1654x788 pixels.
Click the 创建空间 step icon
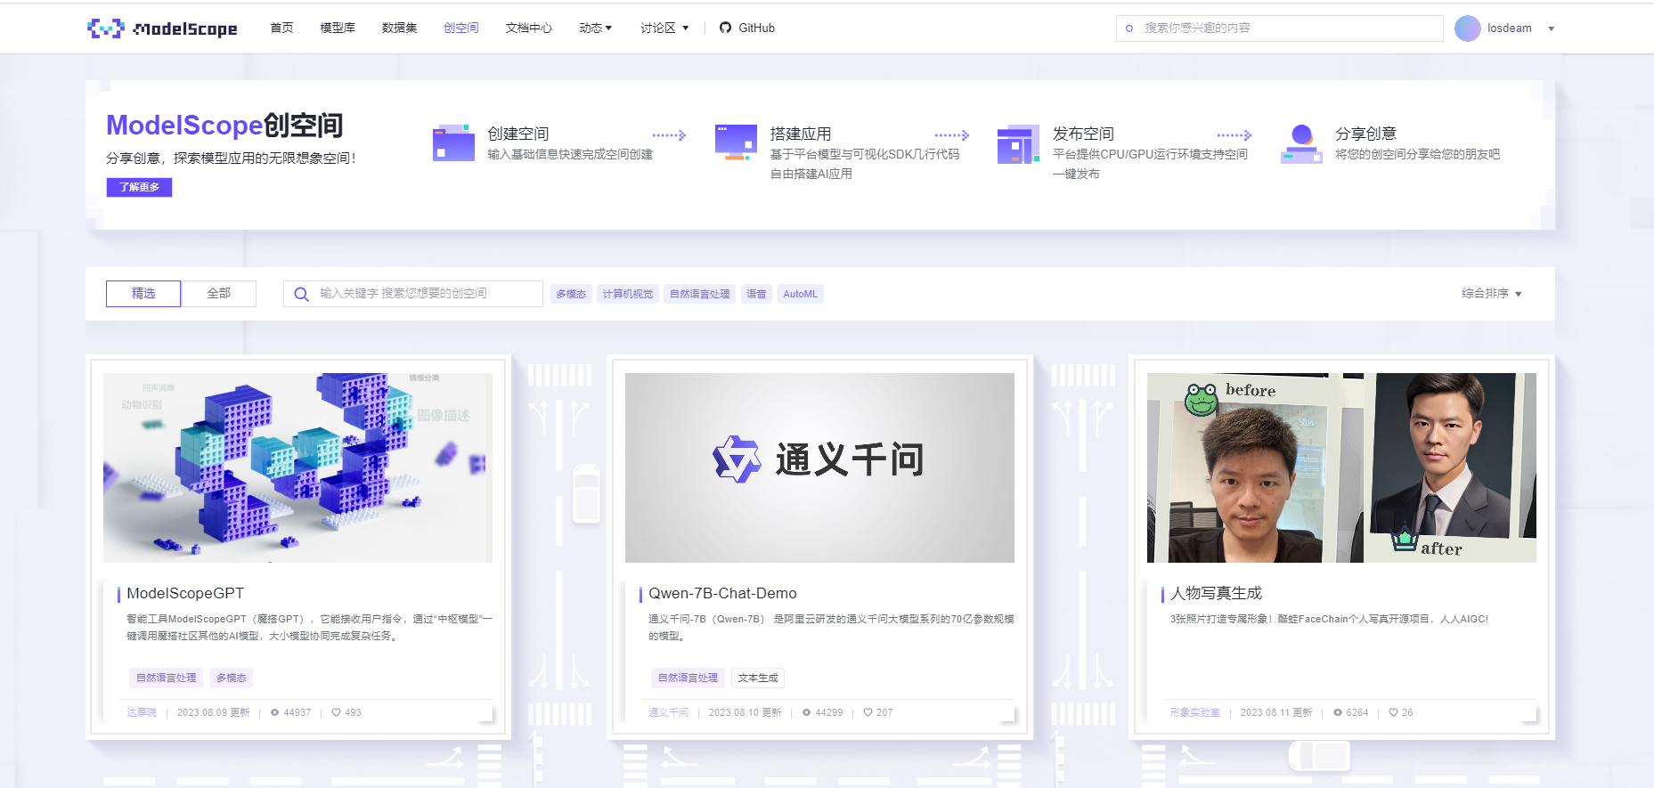tap(453, 143)
